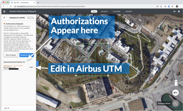Switch to the EXPLORE tab
Viewport: 183px width, 111px height.
click(x=116, y=12)
